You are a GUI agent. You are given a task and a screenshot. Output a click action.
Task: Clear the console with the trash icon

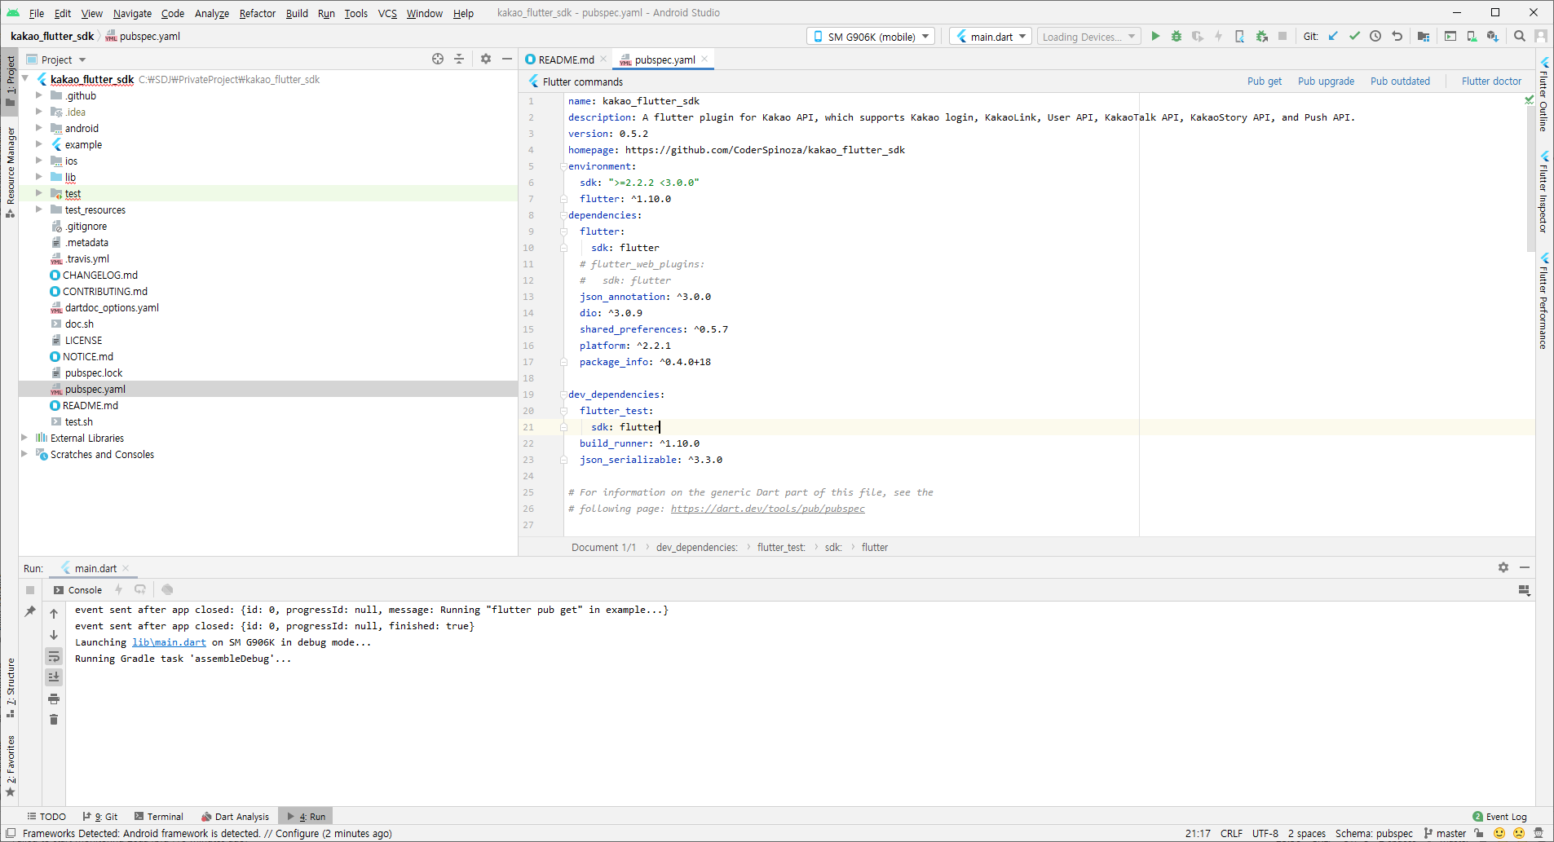pos(54,720)
